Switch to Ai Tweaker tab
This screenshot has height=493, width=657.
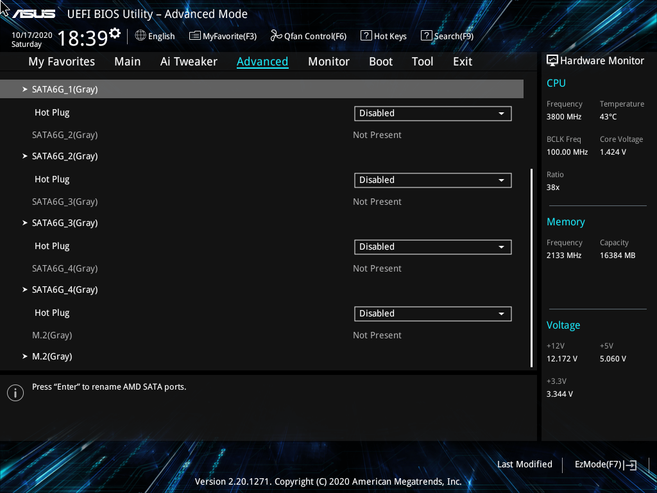(189, 62)
